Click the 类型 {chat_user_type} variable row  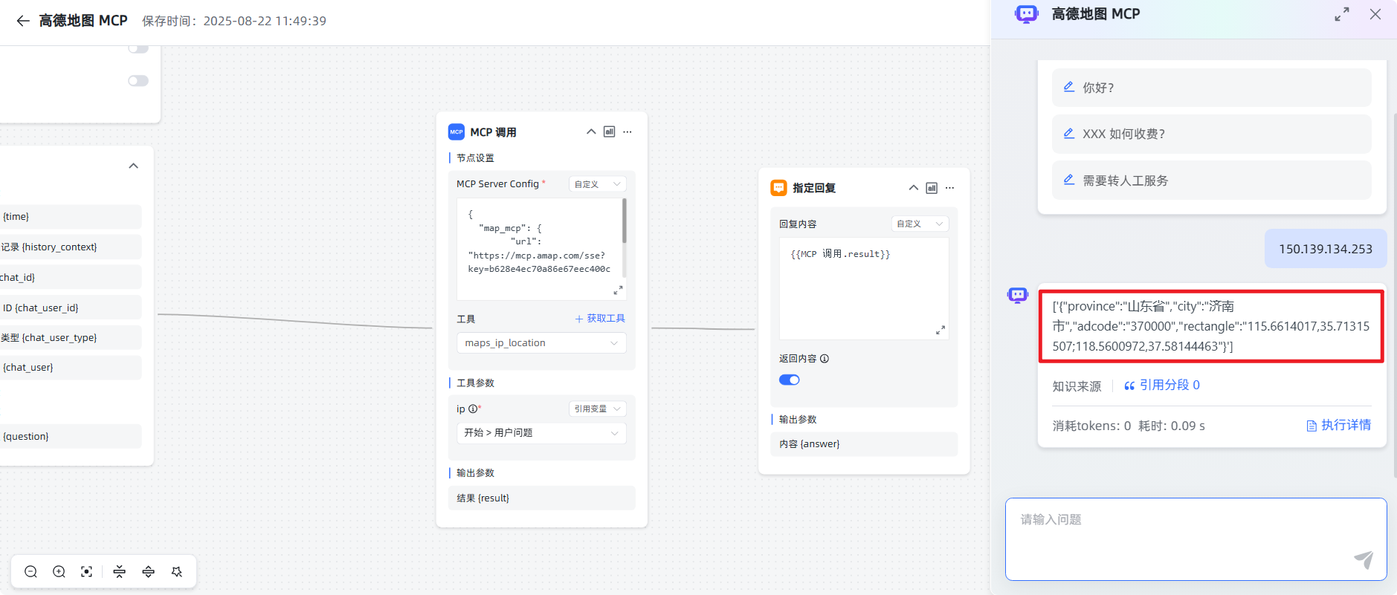point(71,337)
